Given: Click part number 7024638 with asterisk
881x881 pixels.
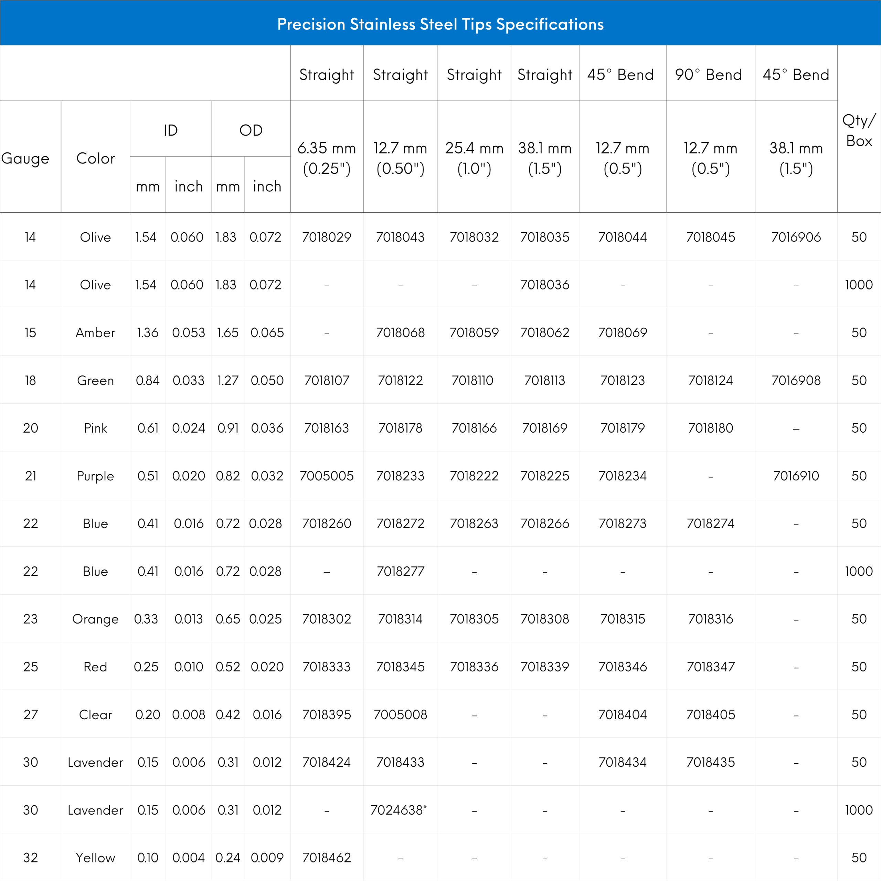Looking at the screenshot, I should pos(398,810).
